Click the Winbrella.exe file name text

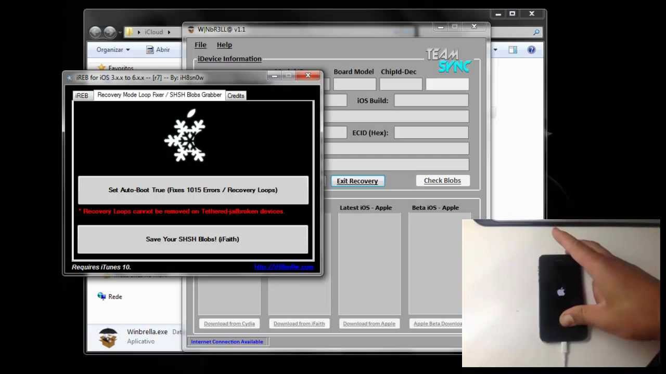tap(147, 332)
